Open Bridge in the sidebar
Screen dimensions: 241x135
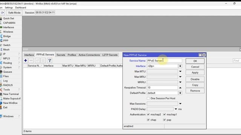(7, 36)
